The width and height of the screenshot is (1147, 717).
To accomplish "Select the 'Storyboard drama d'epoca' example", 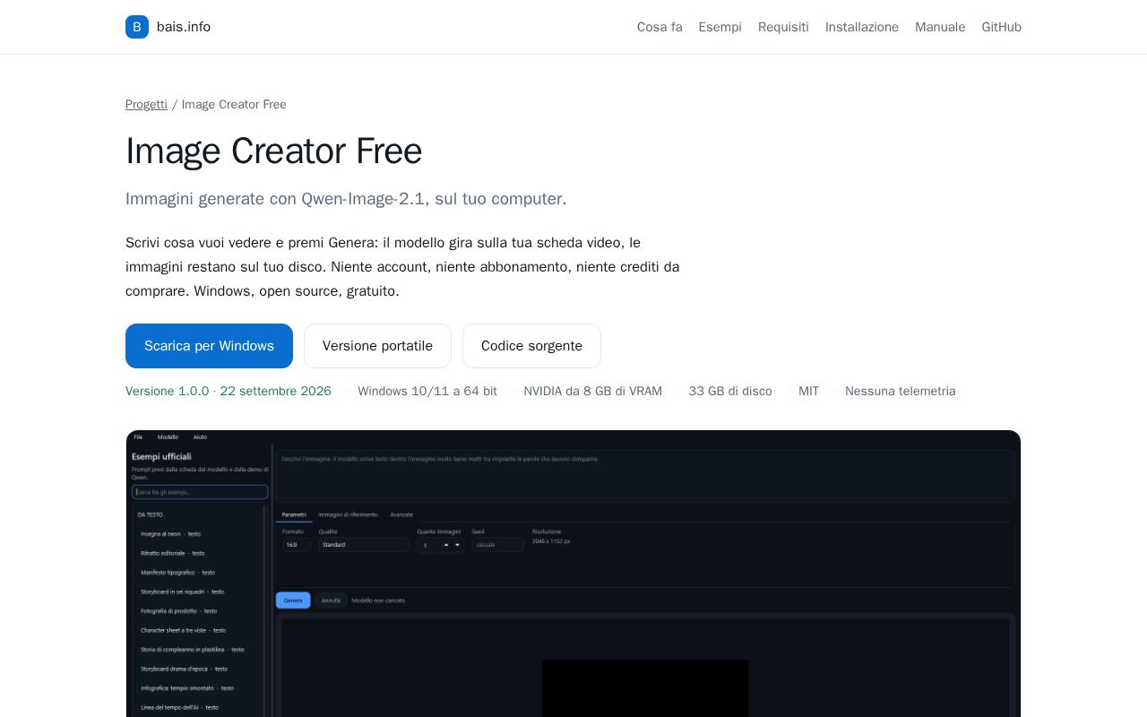I will tap(184, 669).
